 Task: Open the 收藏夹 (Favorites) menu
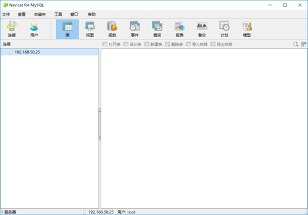[40, 14]
